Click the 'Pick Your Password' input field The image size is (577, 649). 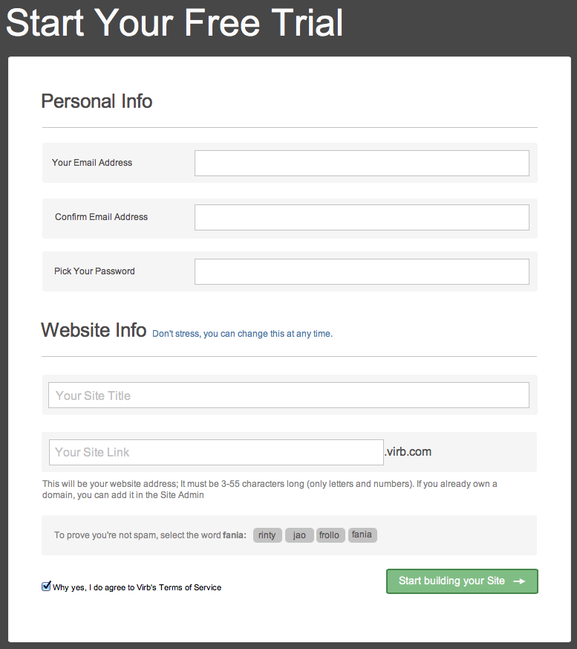[x=361, y=271]
